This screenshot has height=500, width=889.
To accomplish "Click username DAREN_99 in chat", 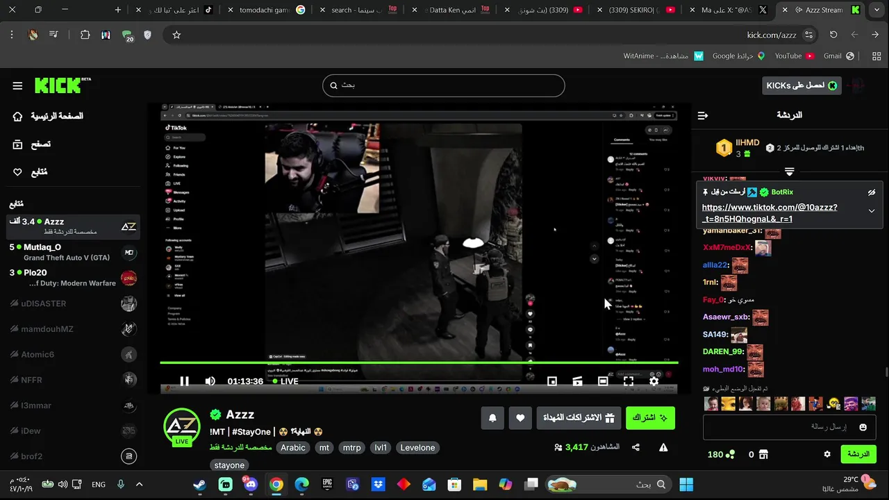I will point(723,352).
